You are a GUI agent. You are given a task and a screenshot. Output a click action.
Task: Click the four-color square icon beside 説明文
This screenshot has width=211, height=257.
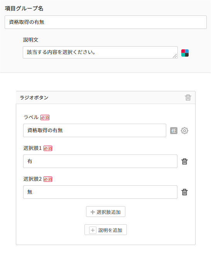(x=185, y=53)
